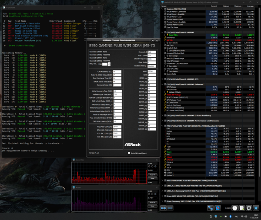Click the Uncore VID lightning sensor icon
The width and height of the screenshot is (261, 220).
click(165, 37)
